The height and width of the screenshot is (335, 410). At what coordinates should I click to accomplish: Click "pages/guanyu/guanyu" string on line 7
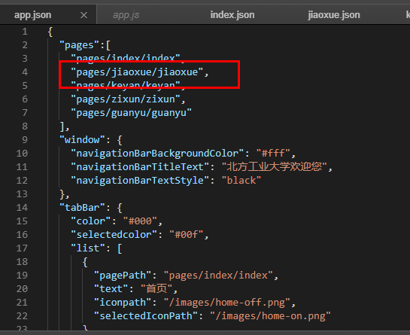pyautogui.click(x=131, y=113)
